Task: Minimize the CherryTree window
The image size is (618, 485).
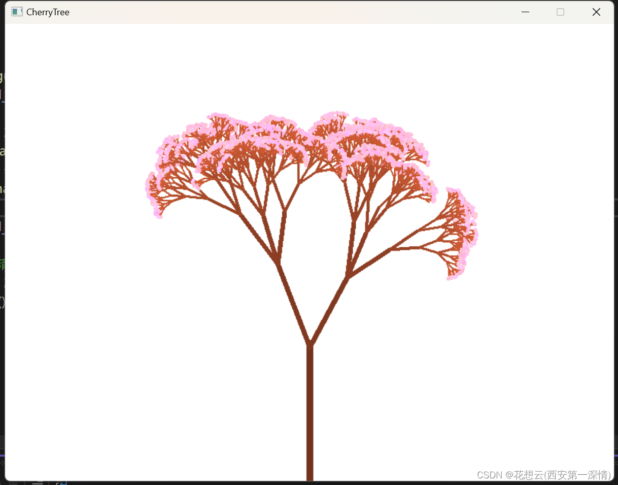Action: point(525,12)
